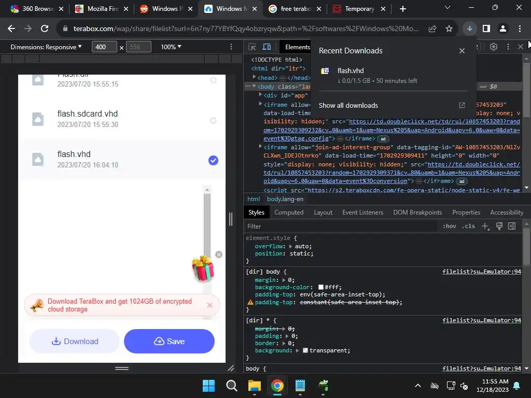Image resolution: width=531 pixels, height=398 pixels.
Task: Open the DOM Breakpoints tab
Action: (x=417, y=212)
